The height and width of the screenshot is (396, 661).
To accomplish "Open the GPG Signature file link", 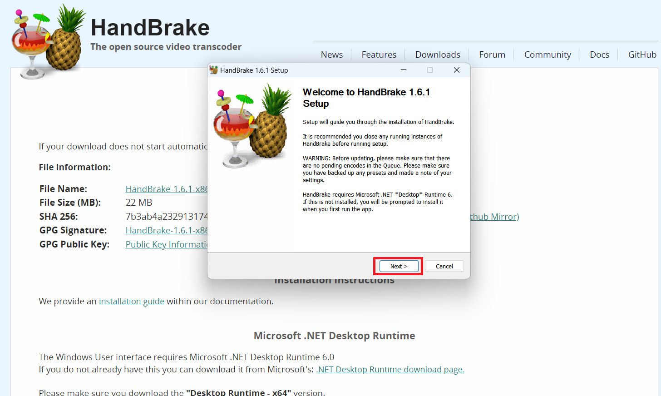I will click(167, 230).
